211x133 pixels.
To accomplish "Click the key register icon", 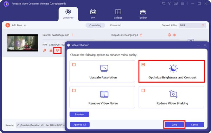I will [x=170, y=3].
